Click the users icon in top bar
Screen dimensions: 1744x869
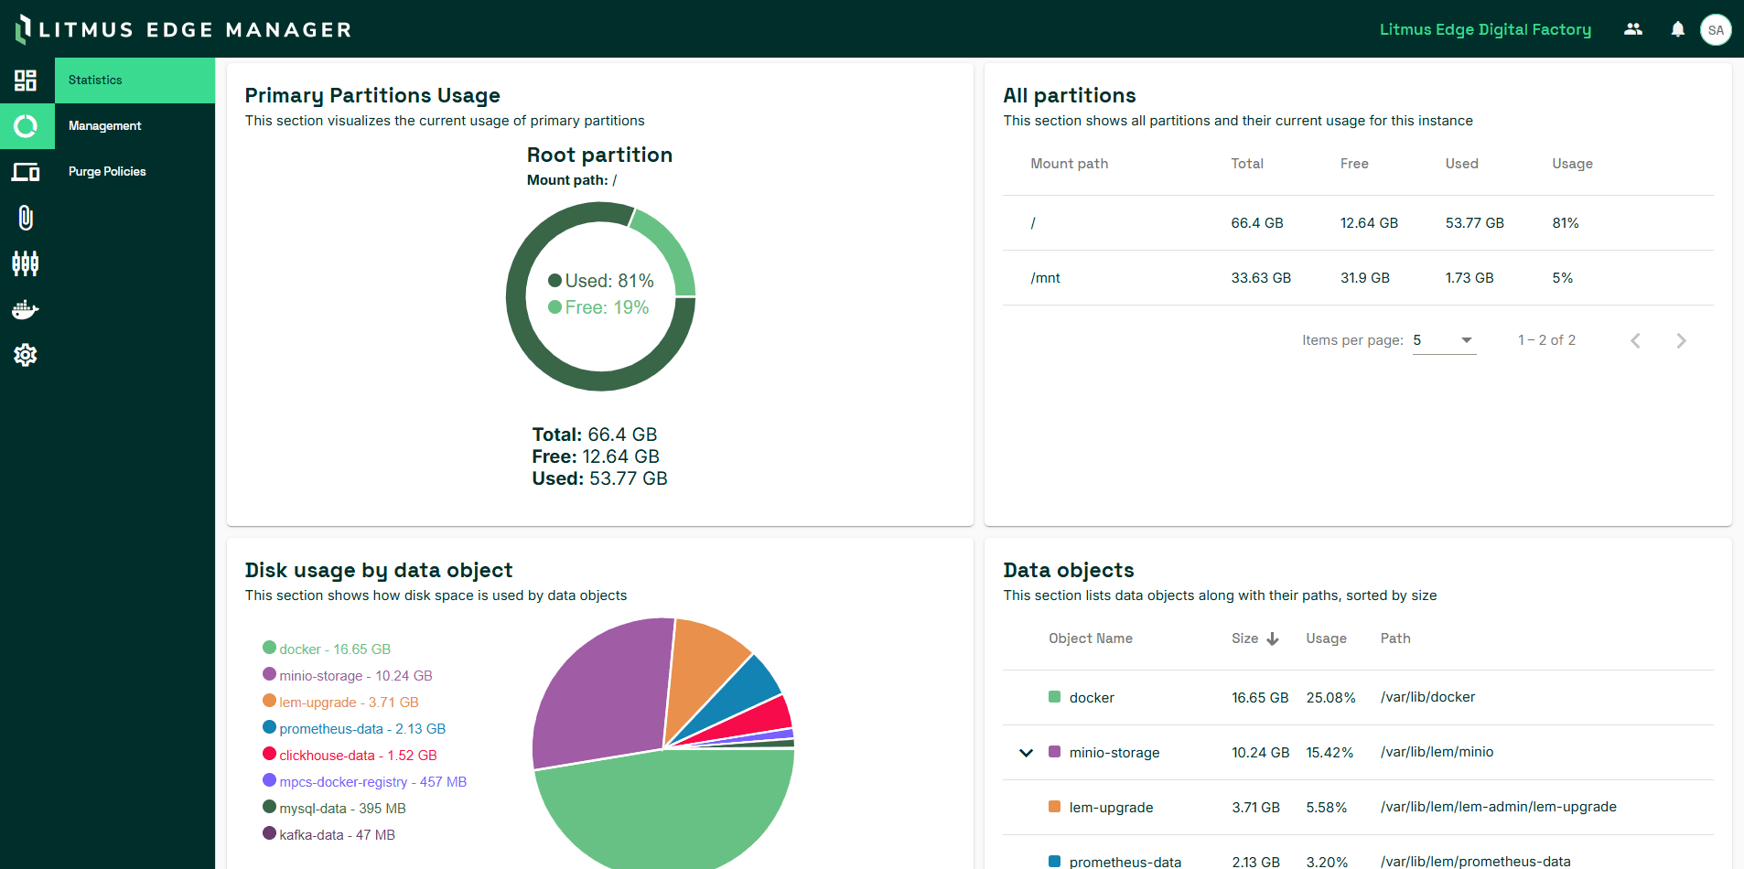click(1632, 29)
